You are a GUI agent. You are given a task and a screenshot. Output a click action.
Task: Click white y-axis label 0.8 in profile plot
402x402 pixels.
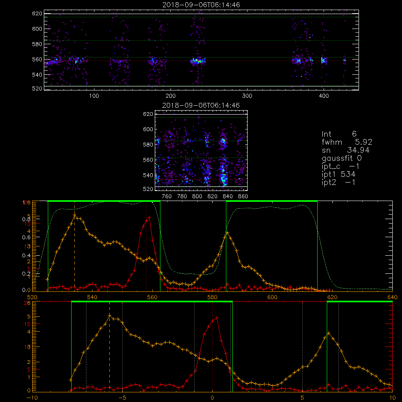pyautogui.click(x=26, y=219)
